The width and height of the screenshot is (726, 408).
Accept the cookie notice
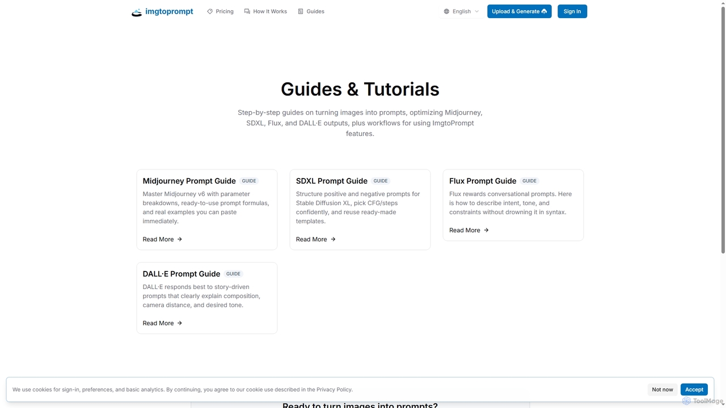694,389
